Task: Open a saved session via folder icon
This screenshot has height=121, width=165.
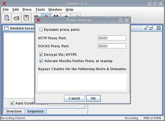Action: [x=16, y=18]
